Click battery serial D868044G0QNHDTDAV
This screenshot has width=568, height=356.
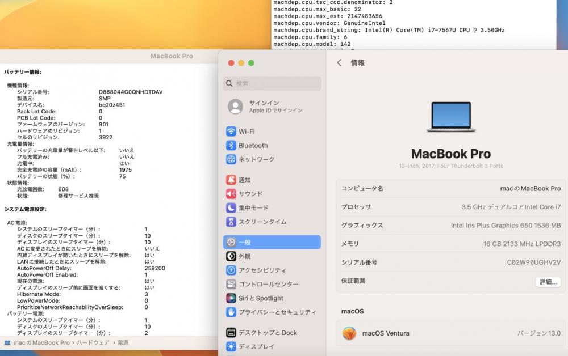tap(131, 92)
